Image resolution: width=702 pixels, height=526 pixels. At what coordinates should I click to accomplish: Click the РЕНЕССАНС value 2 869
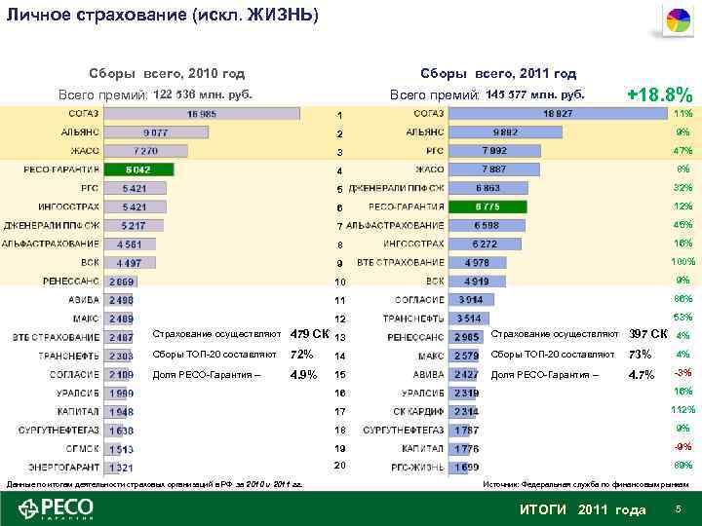121,282
